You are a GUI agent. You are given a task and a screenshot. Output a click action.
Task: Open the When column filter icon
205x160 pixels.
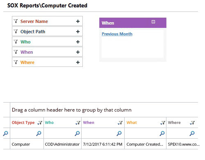[x=120, y=123]
